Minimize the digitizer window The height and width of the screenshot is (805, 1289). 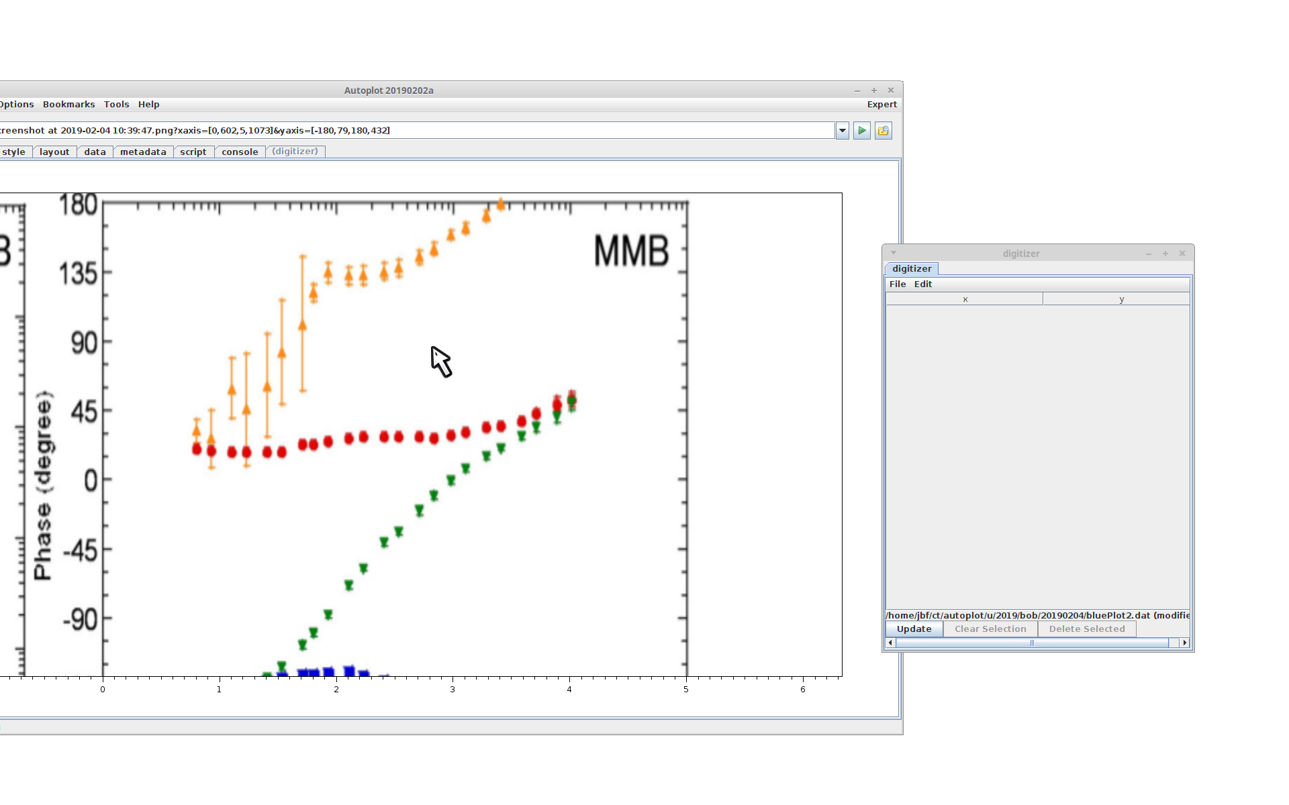coord(1149,254)
